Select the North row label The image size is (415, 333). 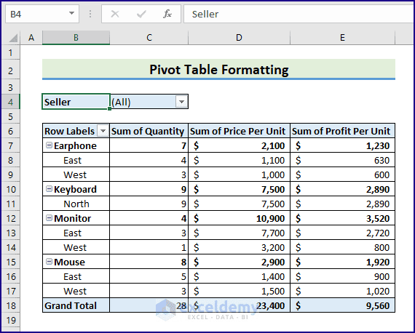tap(76, 204)
